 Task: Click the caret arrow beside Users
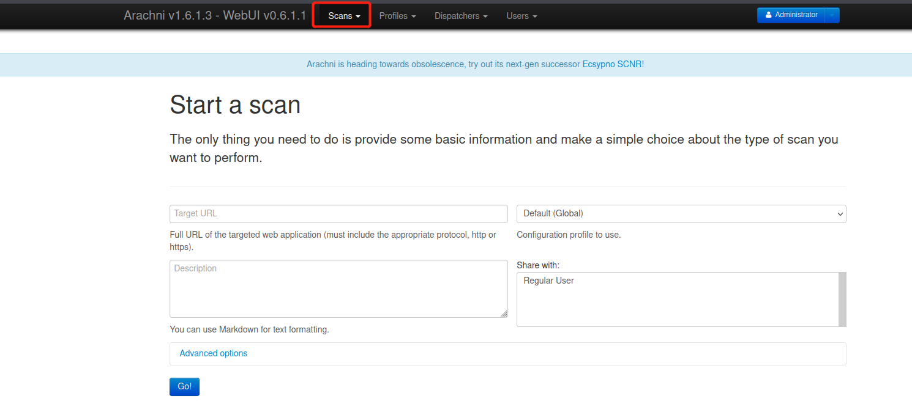tap(535, 17)
